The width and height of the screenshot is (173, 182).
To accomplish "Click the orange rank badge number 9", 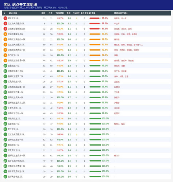I will tap(5, 60).
